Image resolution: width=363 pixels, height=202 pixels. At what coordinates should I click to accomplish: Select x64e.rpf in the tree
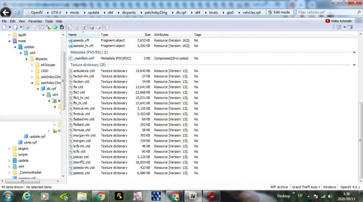[x=28, y=142]
